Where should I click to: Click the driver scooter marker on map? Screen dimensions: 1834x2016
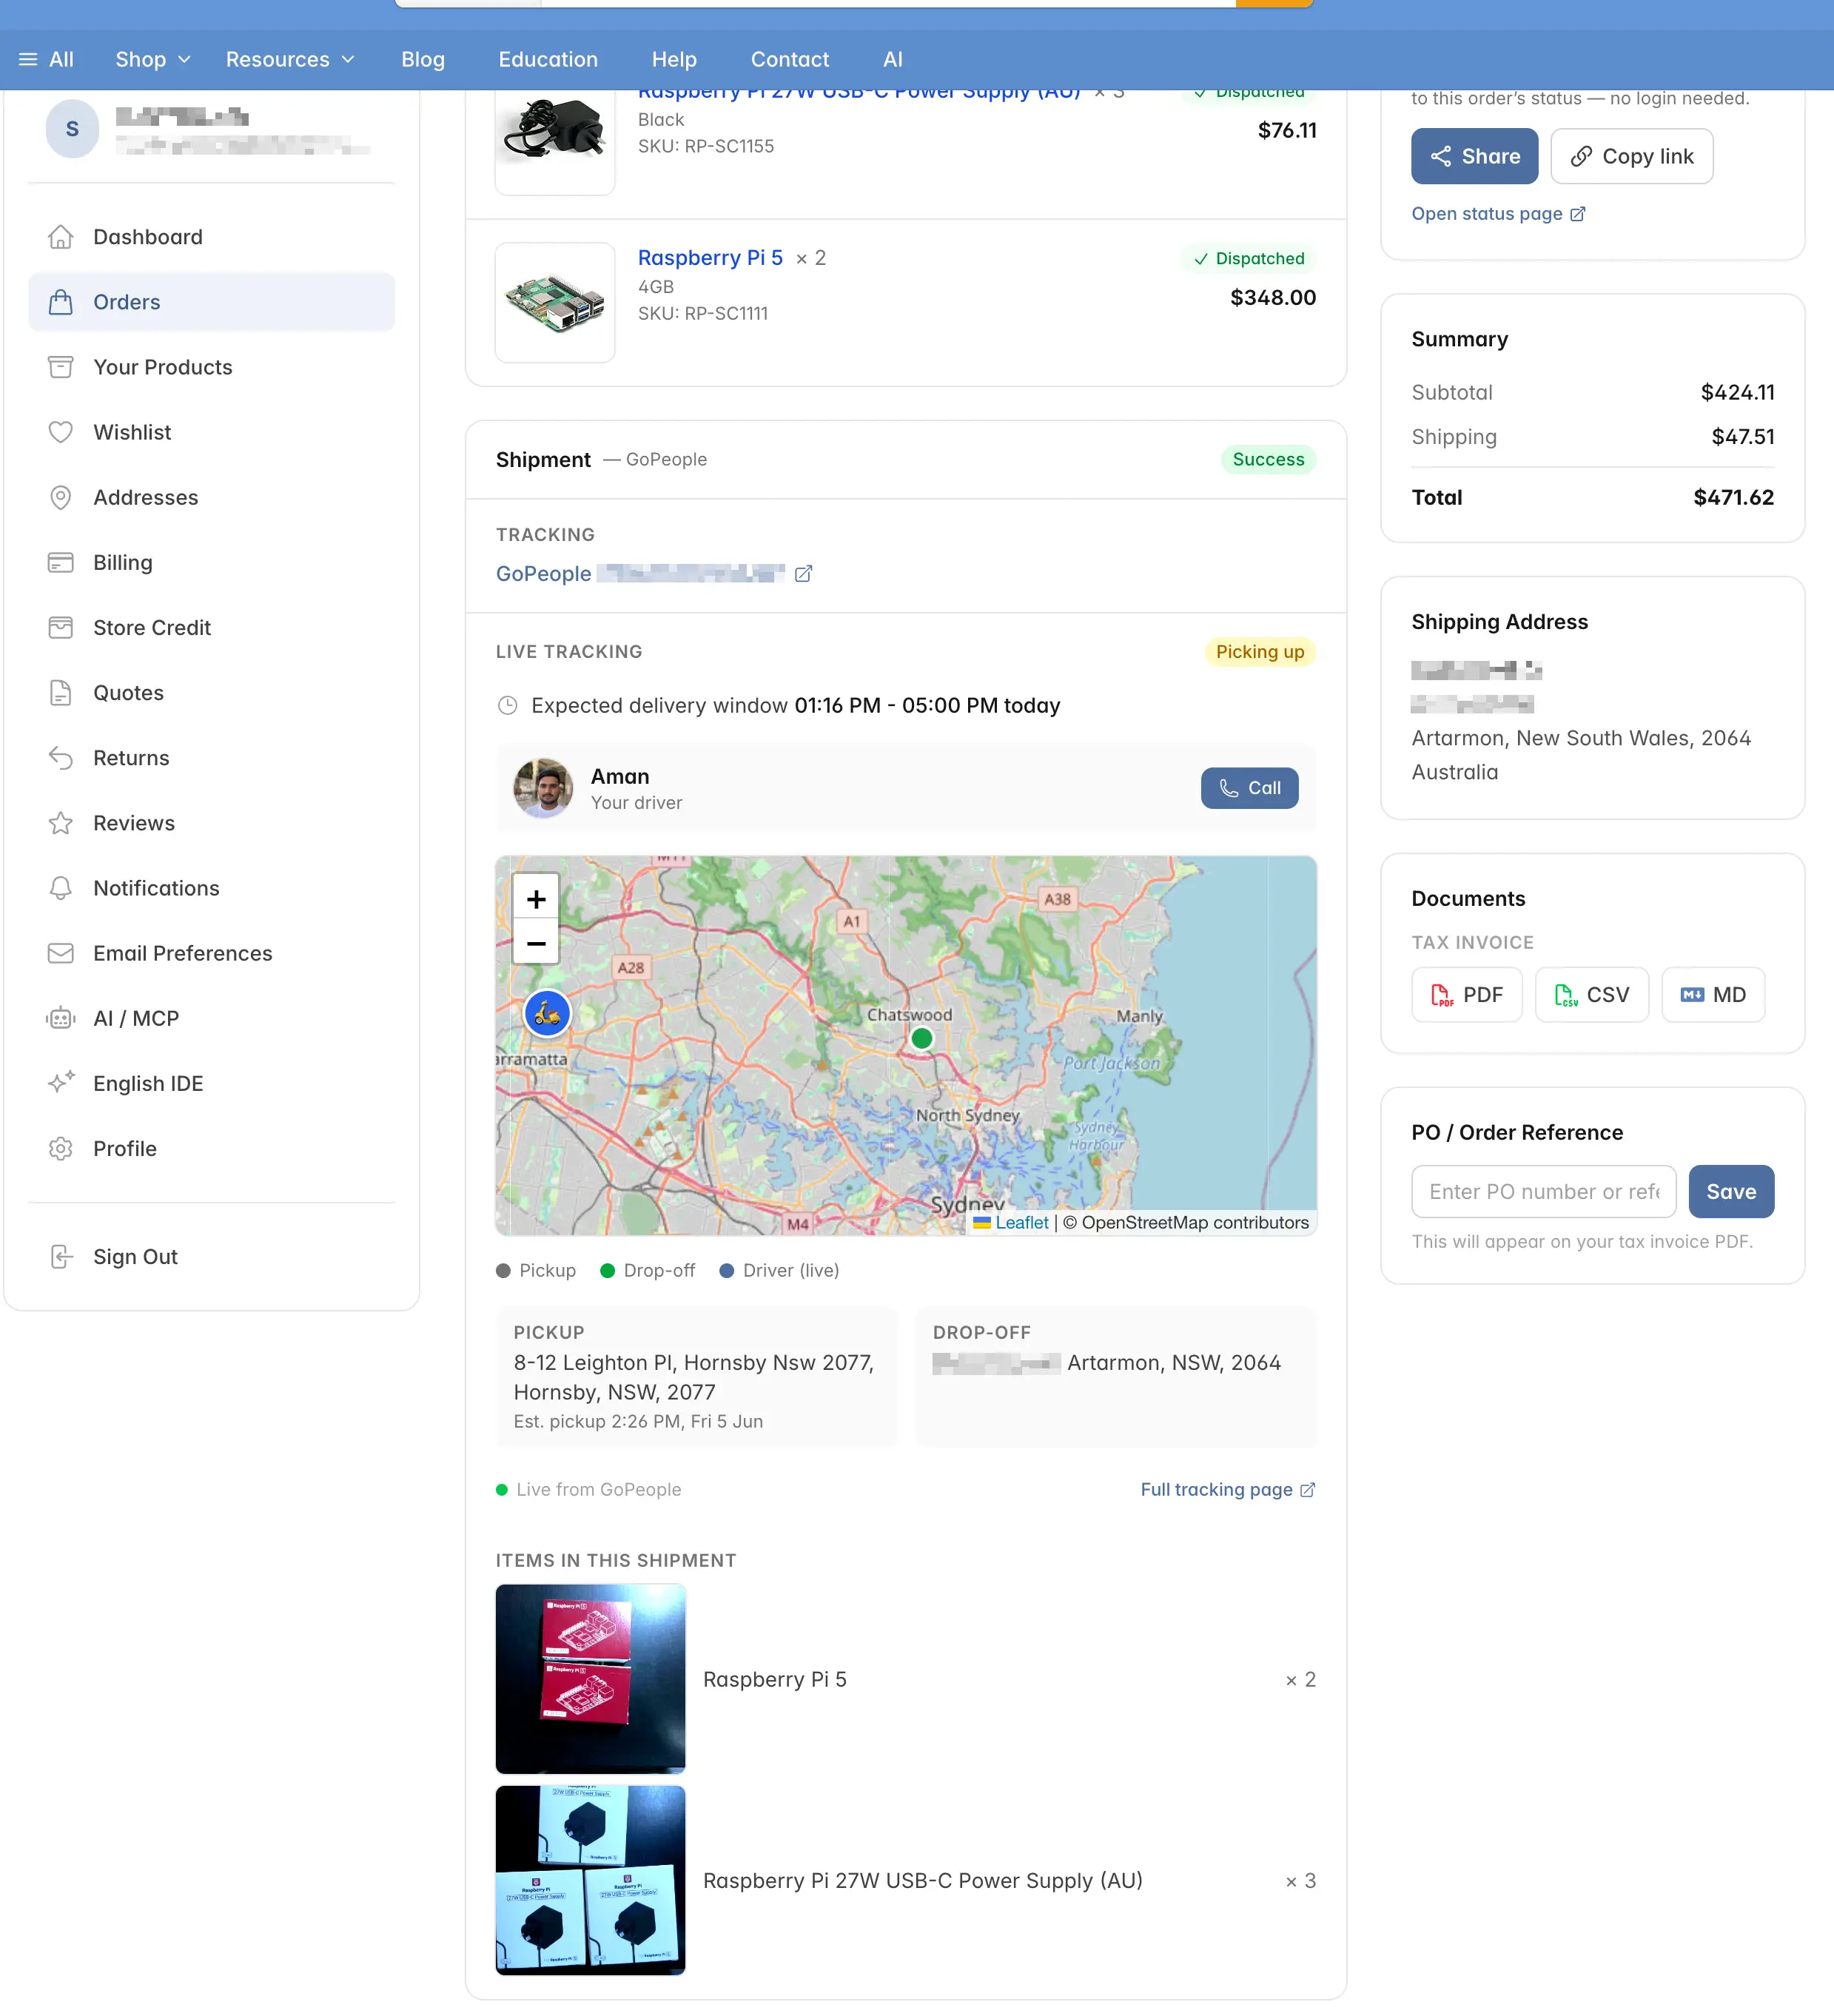[547, 1014]
